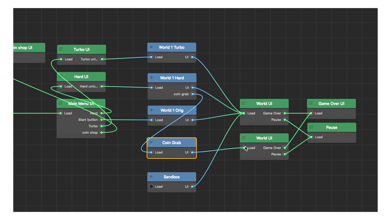Select the World 1 Orig node title

click(x=172, y=110)
